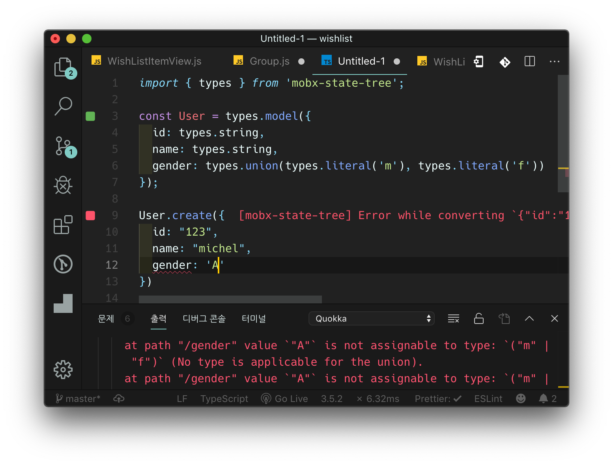Image resolution: width=613 pixels, height=465 pixels.
Task: Click the TypeScript language mode button
Action: click(224, 399)
